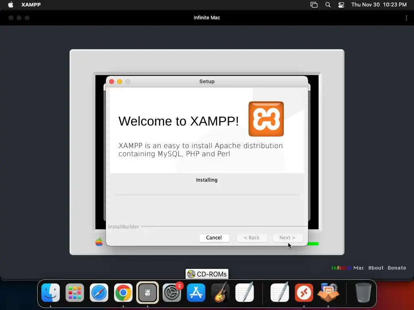Click the date and time in menu bar
The width and height of the screenshot is (414, 310).
[x=379, y=4]
